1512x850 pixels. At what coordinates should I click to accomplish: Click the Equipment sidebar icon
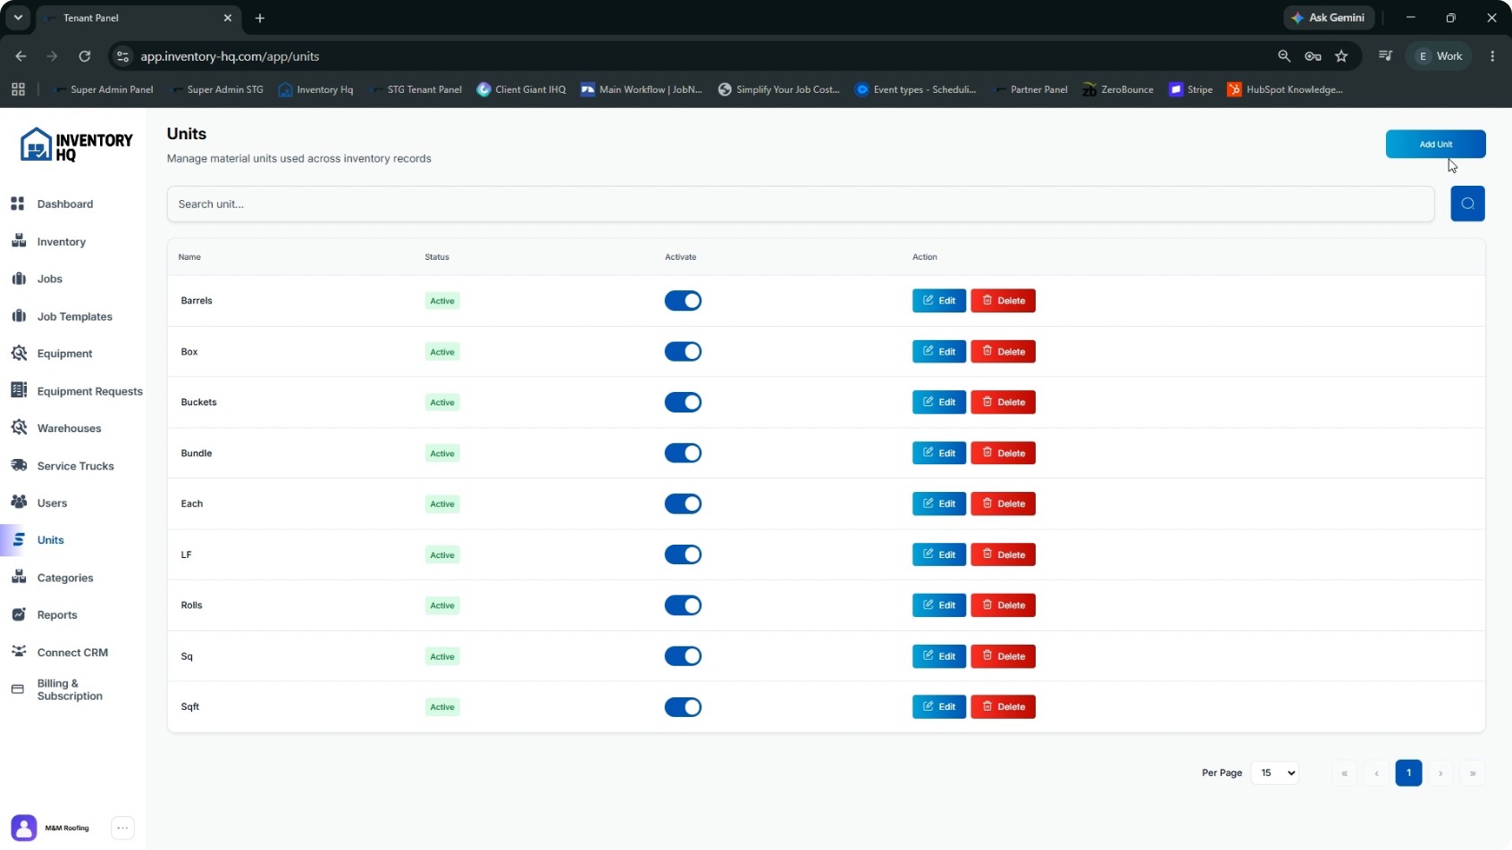[18, 354]
